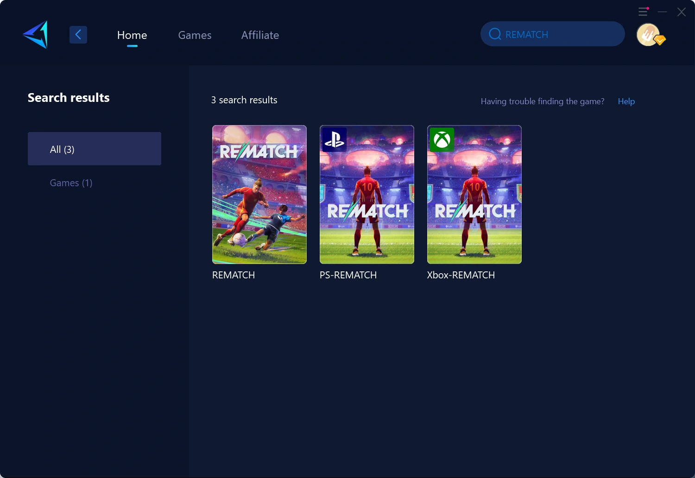The image size is (695, 478).
Task: Select the REMATCH PC game cover
Action: pos(259,195)
